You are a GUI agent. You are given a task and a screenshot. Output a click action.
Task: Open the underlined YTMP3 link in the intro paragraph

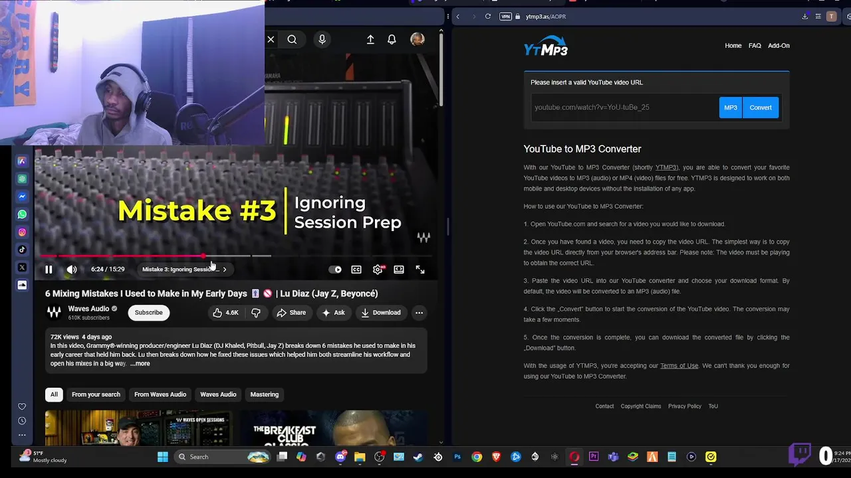pyautogui.click(x=666, y=167)
